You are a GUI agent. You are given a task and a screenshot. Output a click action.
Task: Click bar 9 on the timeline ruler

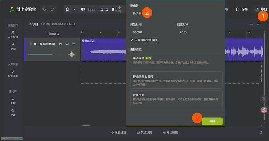coord(229,32)
